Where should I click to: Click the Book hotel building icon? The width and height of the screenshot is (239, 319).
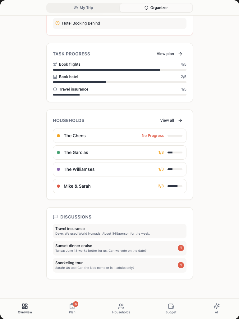(x=55, y=77)
